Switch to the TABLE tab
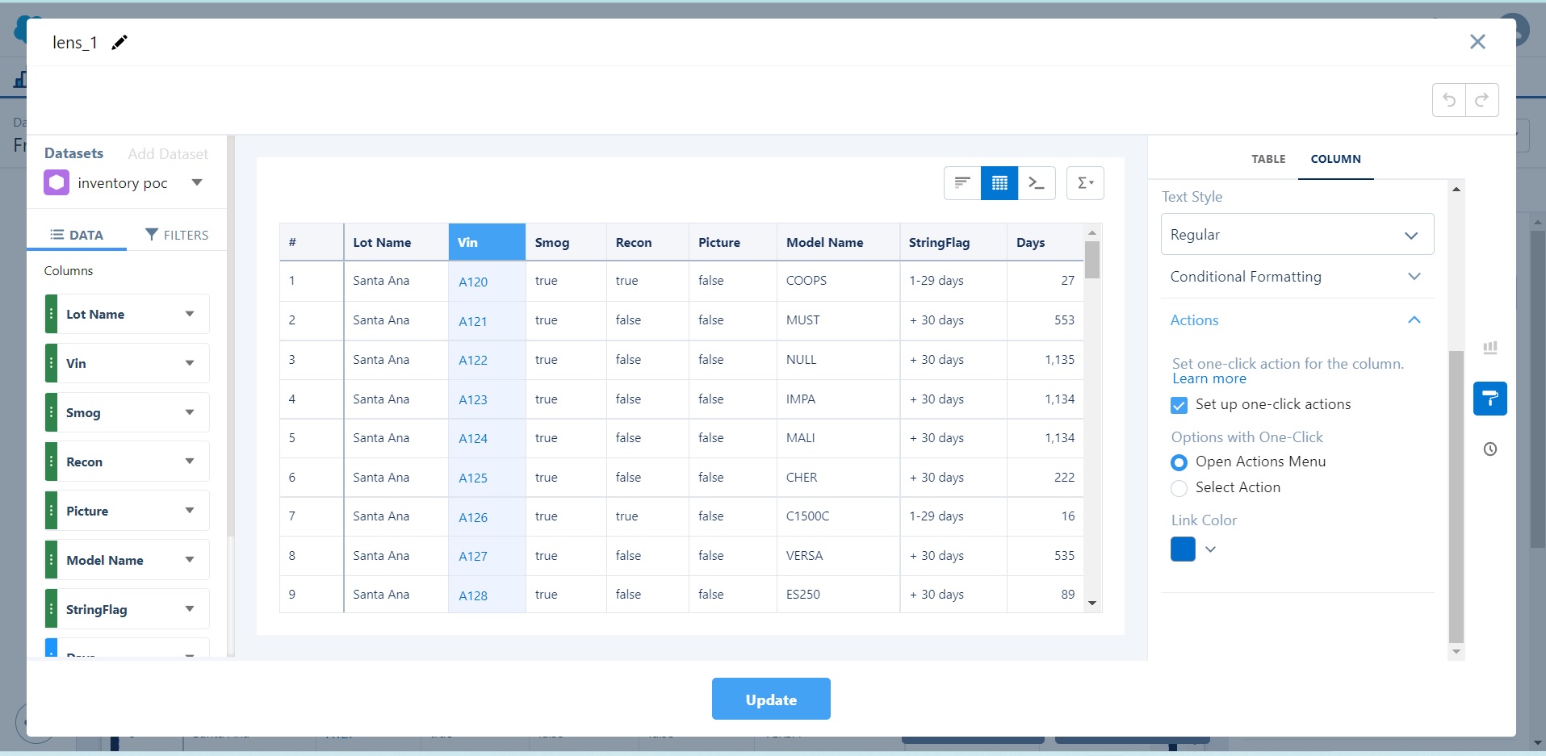This screenshot has height=756, width=1546. (x=1267, y=159)
